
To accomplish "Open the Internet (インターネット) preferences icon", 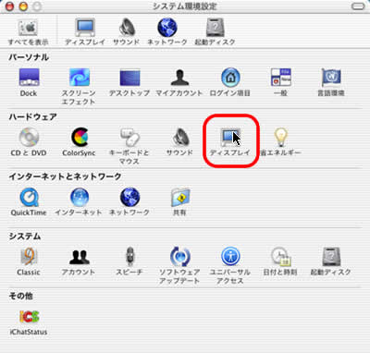I will pos(80,197).
